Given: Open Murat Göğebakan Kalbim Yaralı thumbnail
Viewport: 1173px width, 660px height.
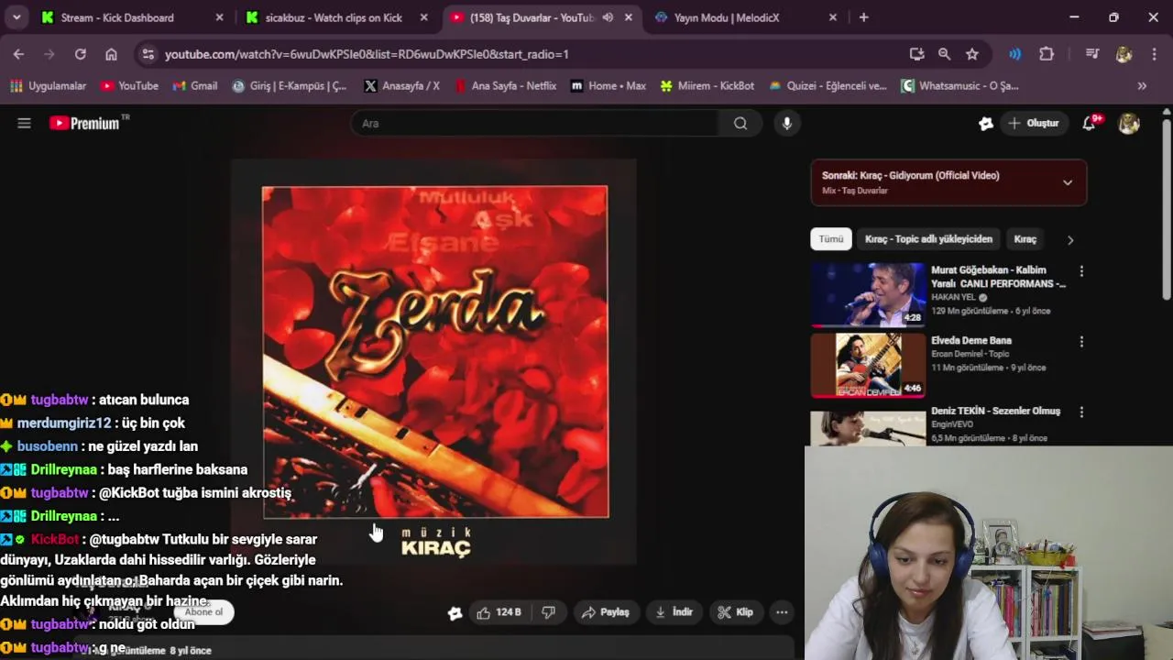Looking at the screenshot, I should (868, 294).
